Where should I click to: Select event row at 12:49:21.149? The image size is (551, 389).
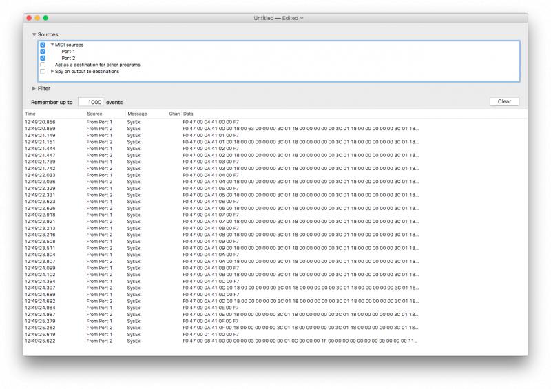275,135
